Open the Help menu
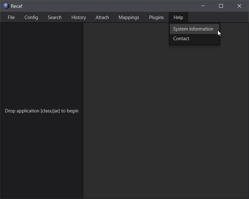The width and height of the screenshot is (249, 199). pyautogui.click(x=178, y=17)
